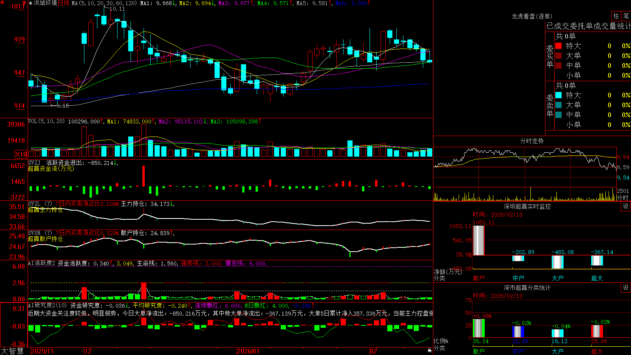The image size is (631, 355).
Task: Click the lock icon at chart bottom right
Action: (429, 350)
